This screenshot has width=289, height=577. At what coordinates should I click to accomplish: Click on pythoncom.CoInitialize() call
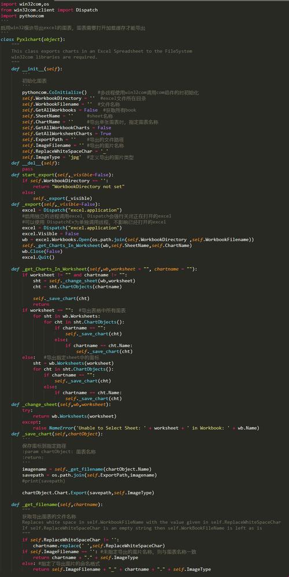[x=54, y=93]
